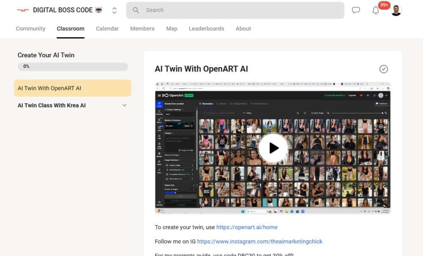423x256 pixels.
Task: Expand AI Twin Class With Krea AI
Action: point(124,105)
